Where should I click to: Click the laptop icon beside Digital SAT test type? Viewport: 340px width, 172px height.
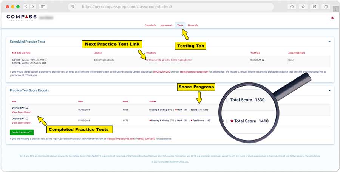[263, 60]
